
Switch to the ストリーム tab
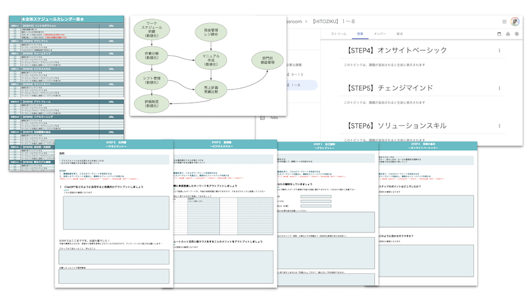coord(339,34)
